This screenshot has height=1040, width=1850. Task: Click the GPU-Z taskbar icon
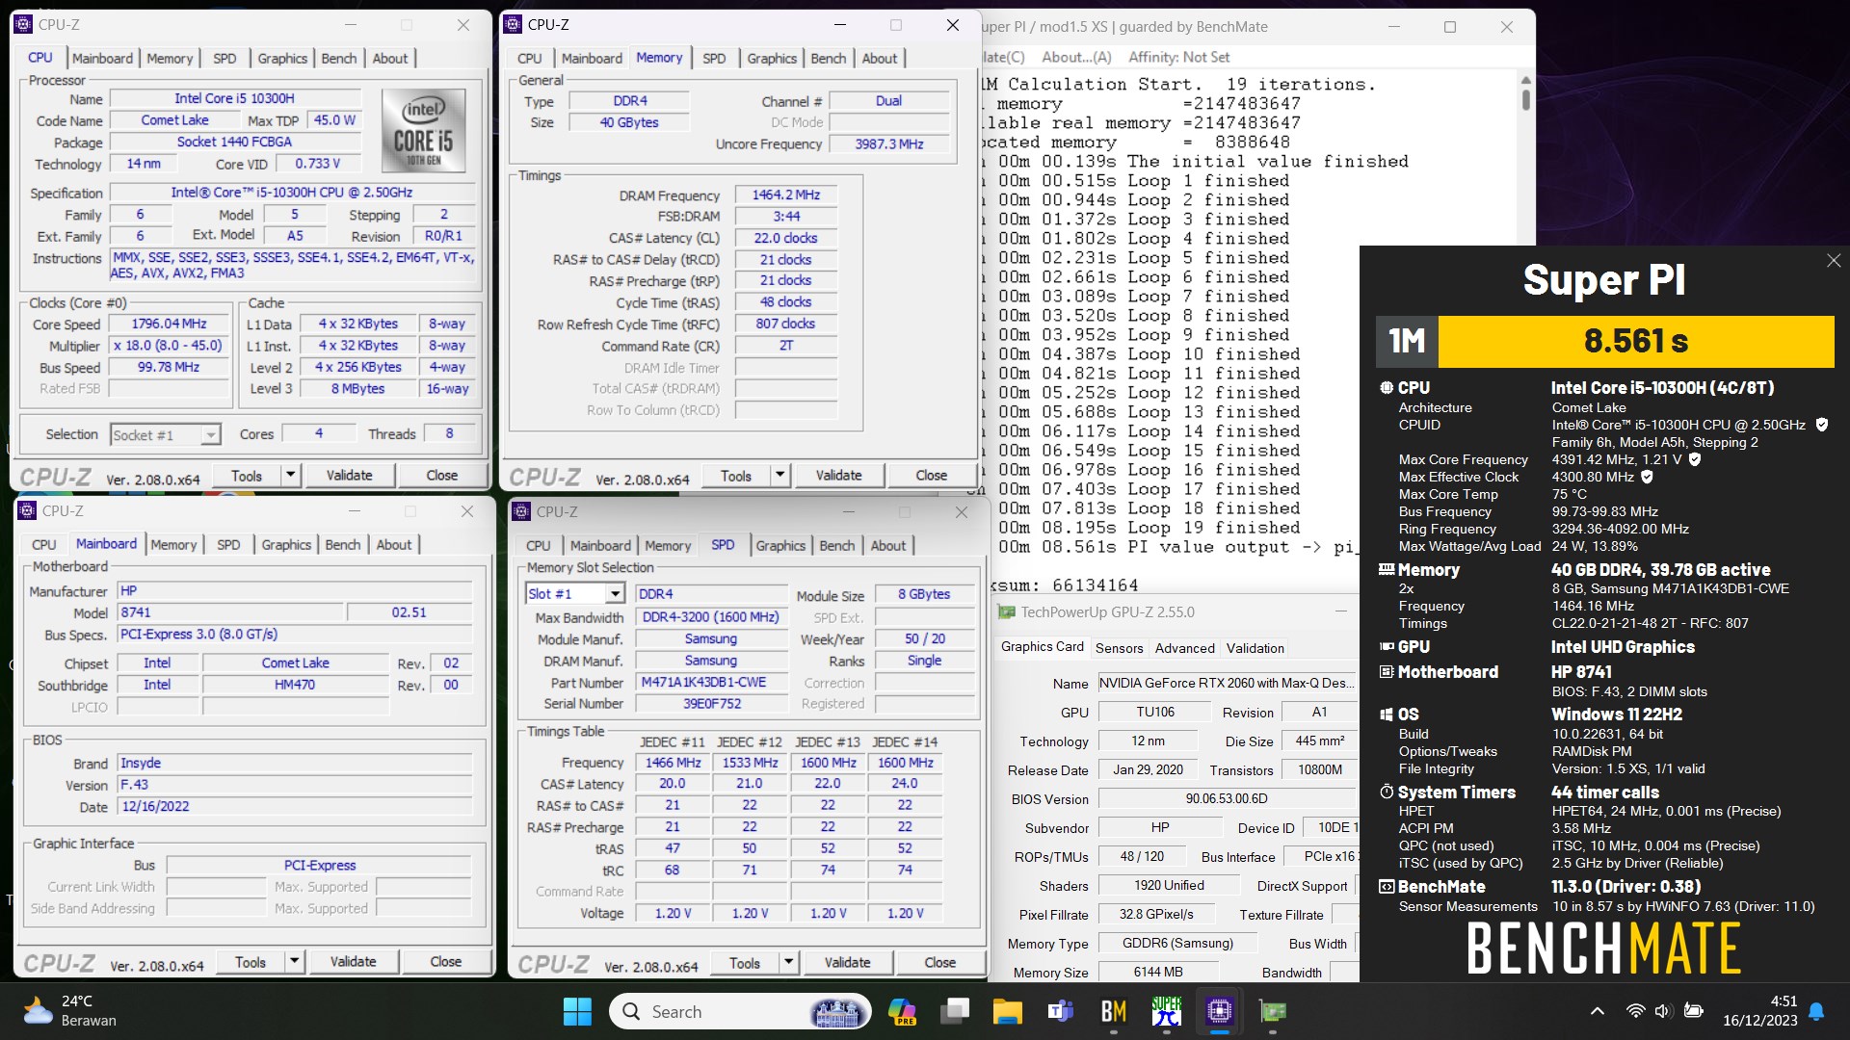click(x=1272, y=1011)
